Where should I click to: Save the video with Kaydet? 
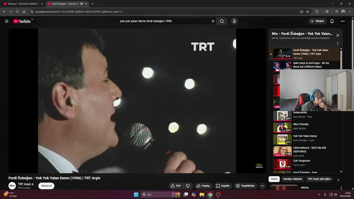pyautogui.click(x=223, y=186)
